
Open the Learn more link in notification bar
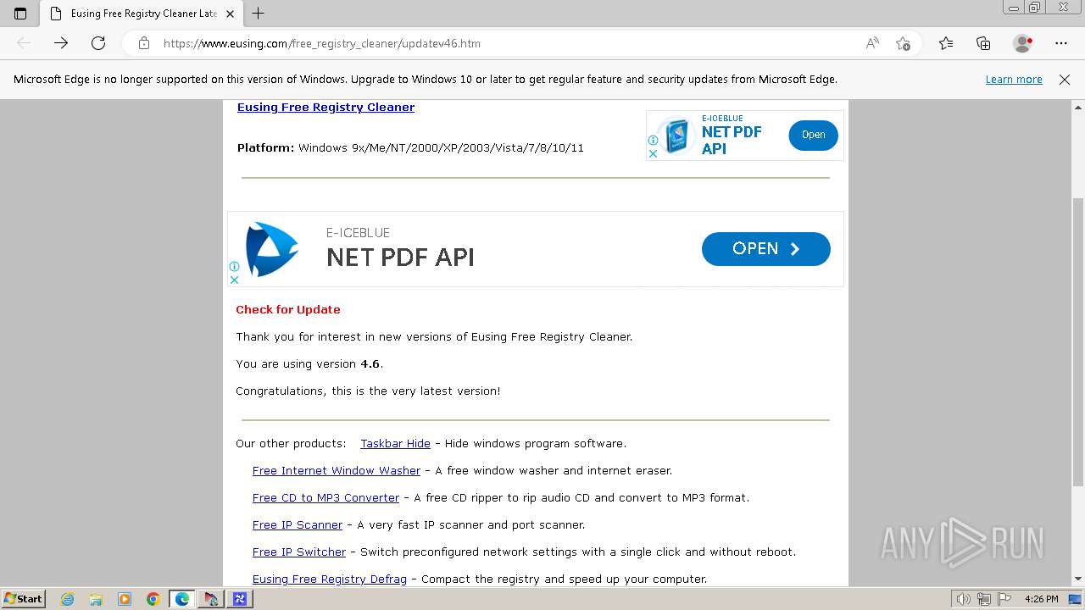click(1014, 80)
